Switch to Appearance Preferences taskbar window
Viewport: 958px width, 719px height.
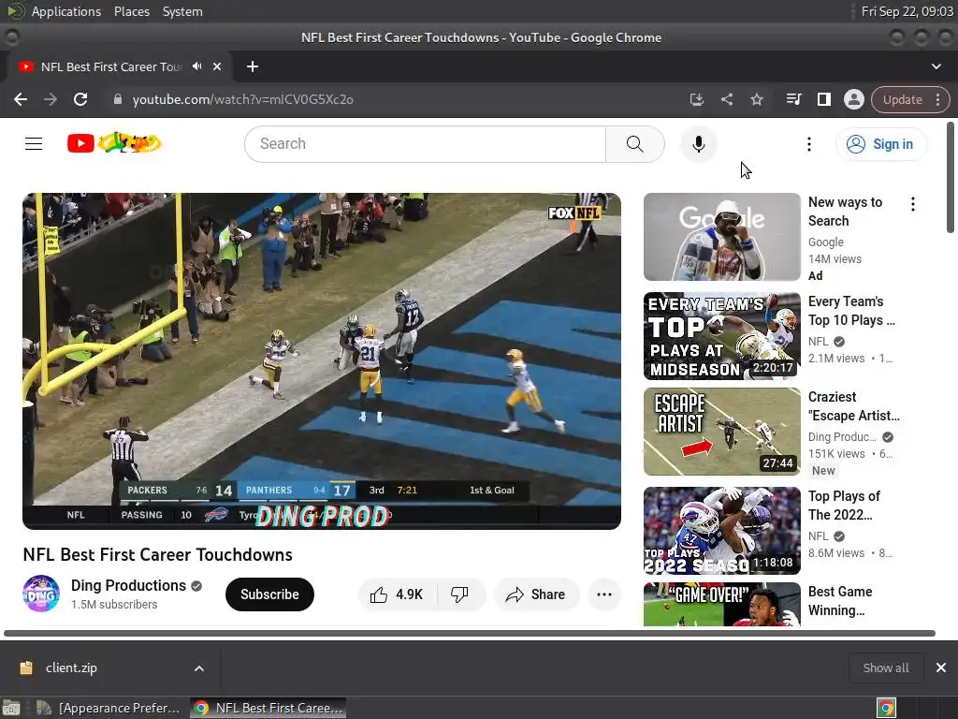click(109, 708)
